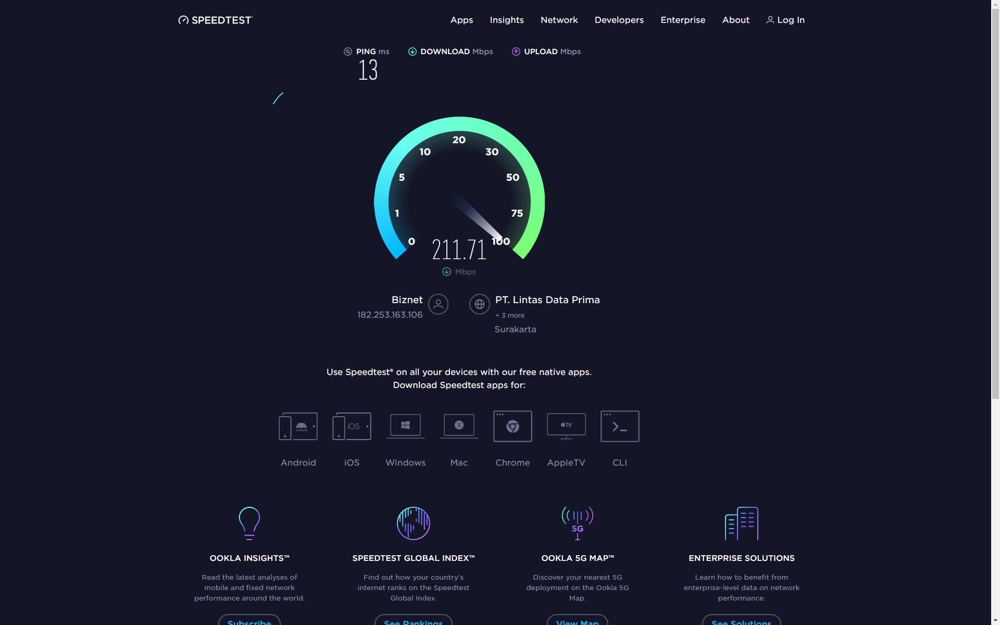The width and height of the screenshot is (1000, 625).
Task: Click the UPLOAD arrow icon
Action: point(516,52)
